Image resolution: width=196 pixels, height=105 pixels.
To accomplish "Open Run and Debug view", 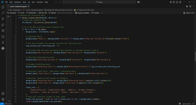I will click(3, 25).
